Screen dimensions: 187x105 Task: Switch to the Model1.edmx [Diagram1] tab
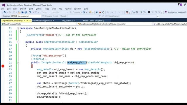93,21
